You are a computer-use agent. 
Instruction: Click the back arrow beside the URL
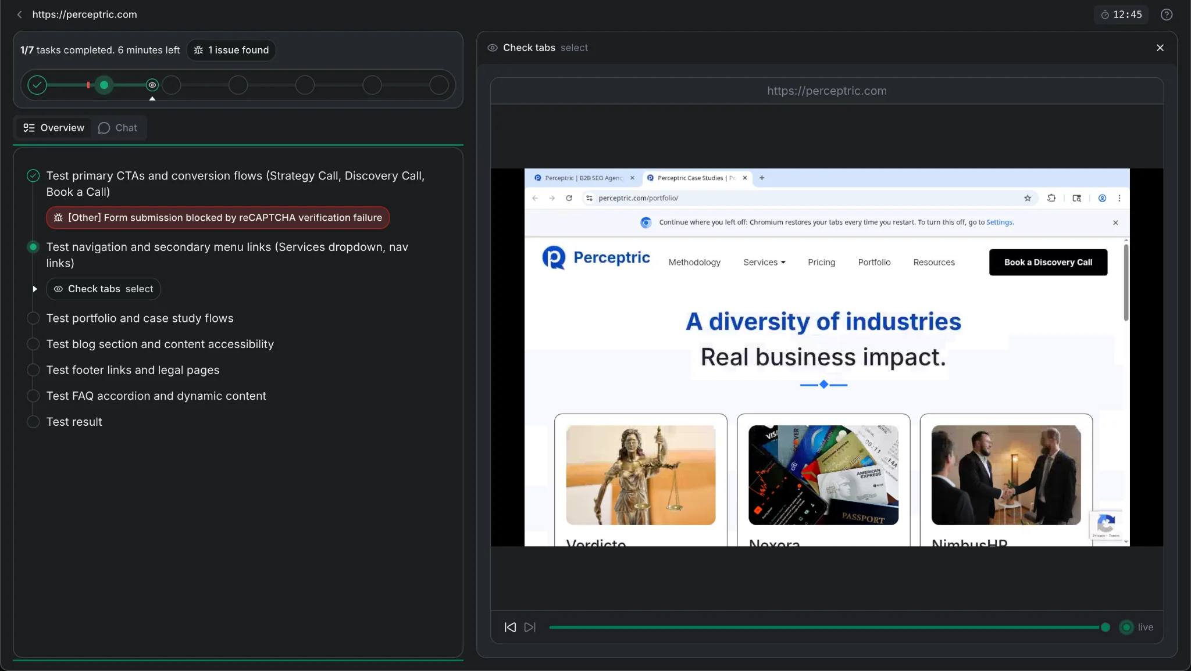pos(20,15)
